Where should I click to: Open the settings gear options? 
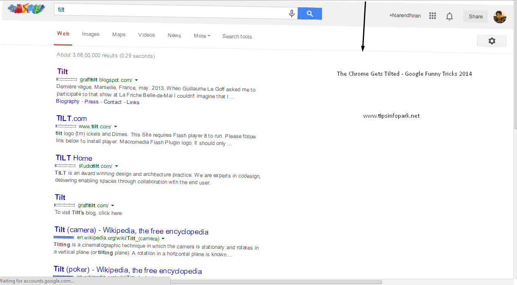492,41
